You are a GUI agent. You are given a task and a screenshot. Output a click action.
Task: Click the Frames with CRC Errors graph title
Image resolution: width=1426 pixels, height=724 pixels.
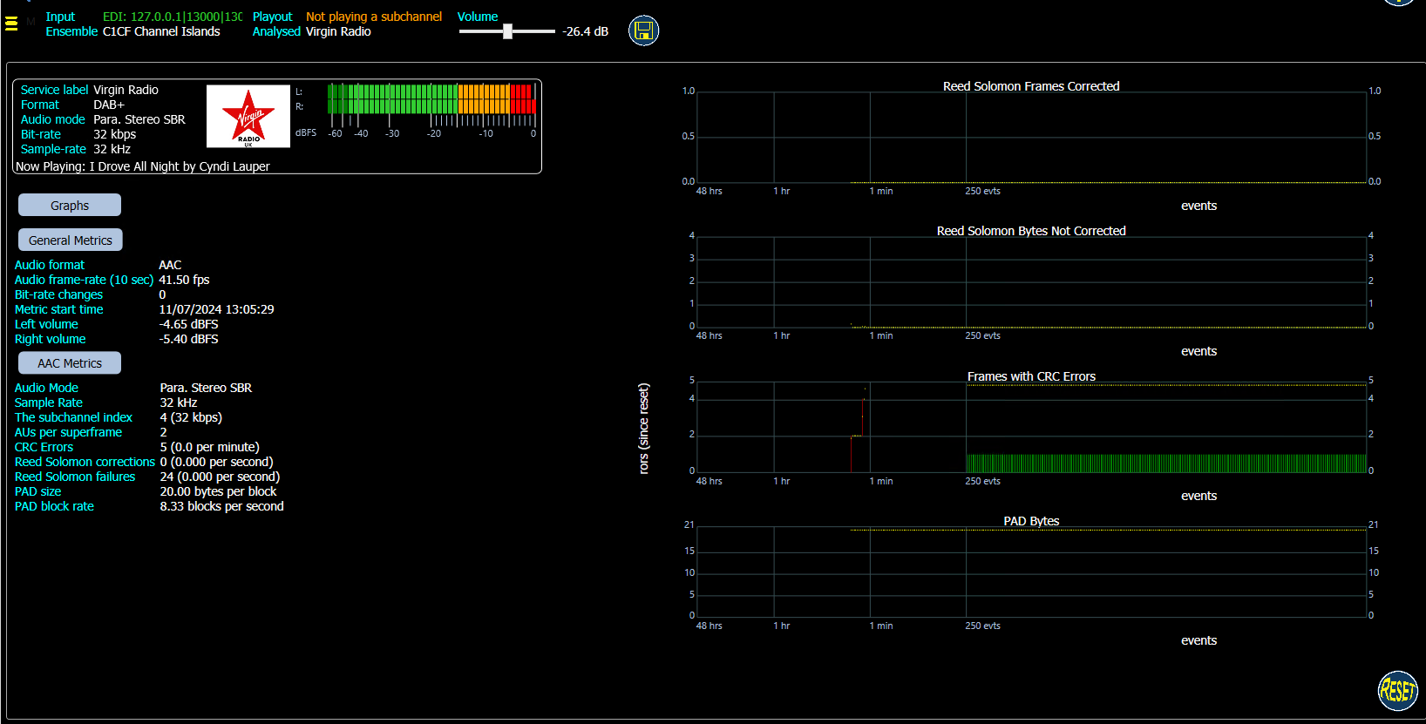[x=1031, y=376]
